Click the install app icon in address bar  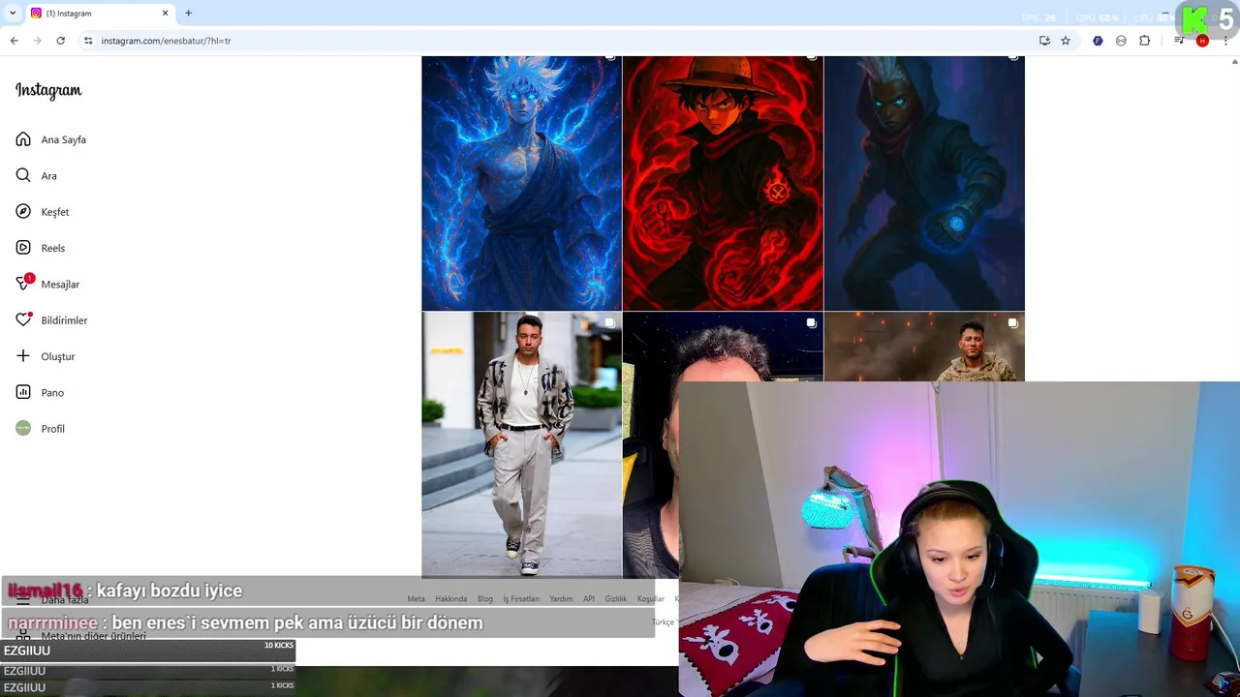click(1044, 41)
